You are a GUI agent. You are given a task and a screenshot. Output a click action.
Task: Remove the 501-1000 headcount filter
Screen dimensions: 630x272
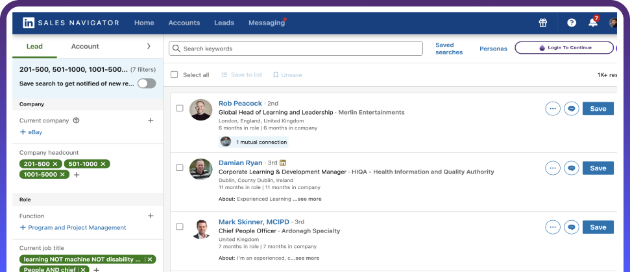click(x=103, y=164)
